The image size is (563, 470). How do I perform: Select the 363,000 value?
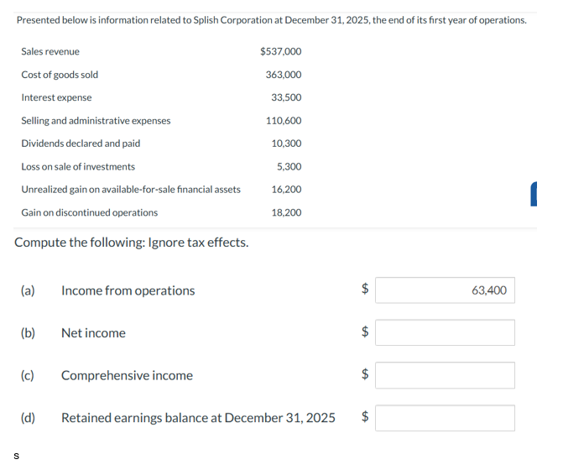click(284, 75)
